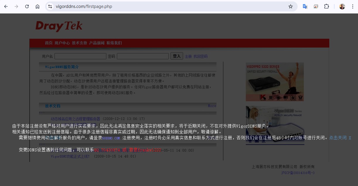Open the Extensions puzzle icon
The width and height of the screenshot is (358, 186).
tap(326, 6)
